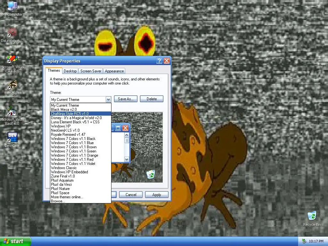Open the Start menu
Image resolution: width=328 pixels, height=246 pixels.
click(x=15, y=241)
